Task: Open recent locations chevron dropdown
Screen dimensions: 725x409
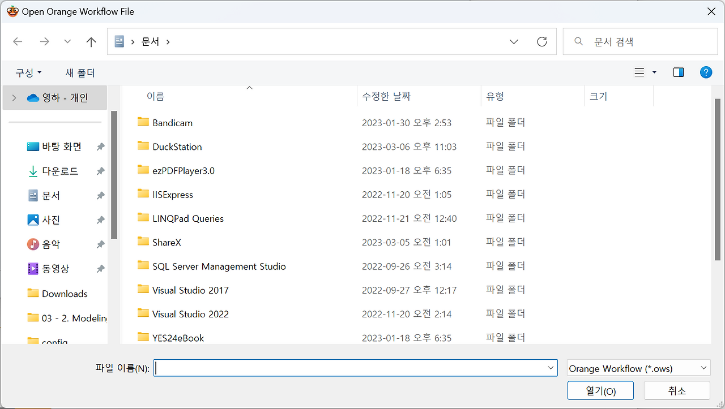Action: point(68,41)
